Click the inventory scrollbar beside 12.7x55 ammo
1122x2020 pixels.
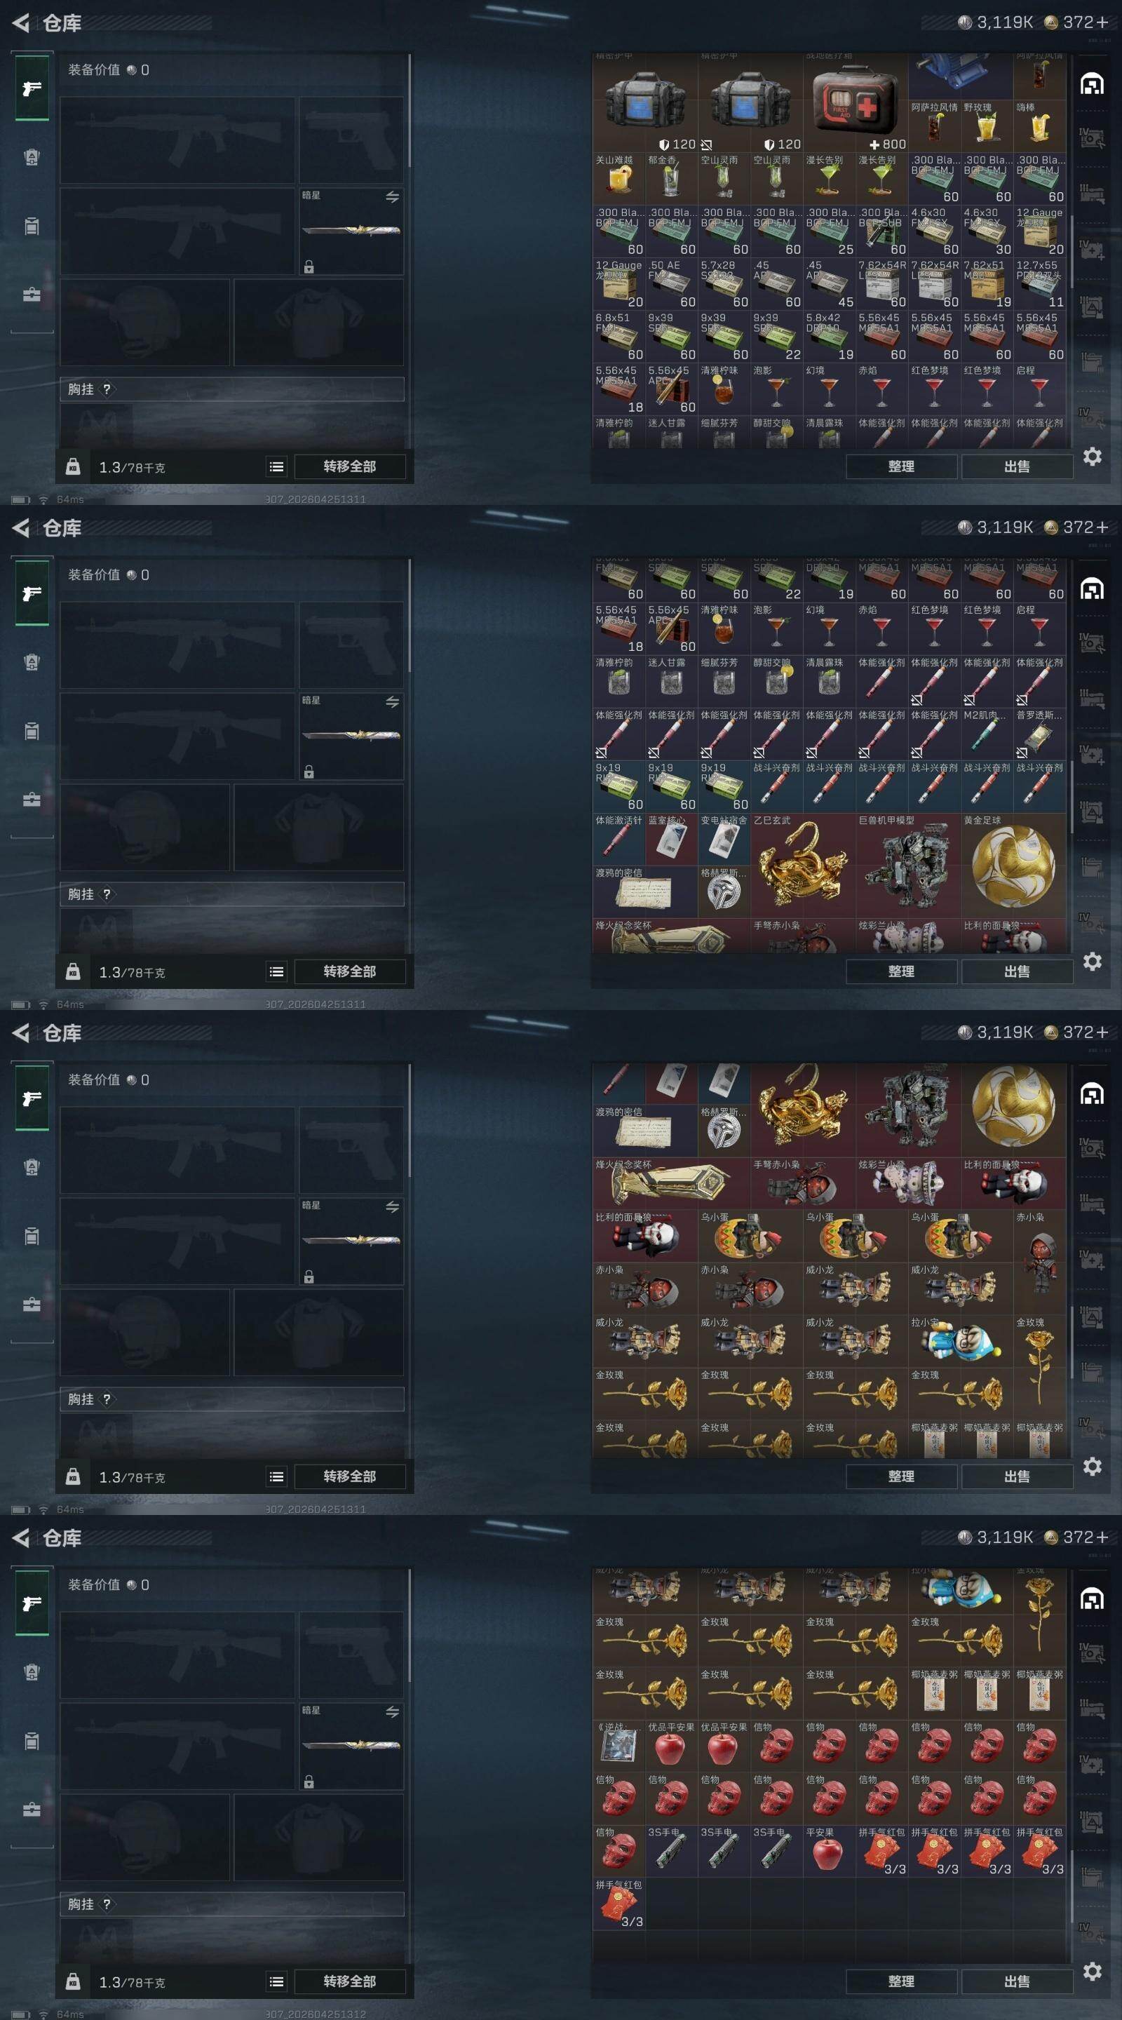pyautogui.click(x=1071, y=243)
